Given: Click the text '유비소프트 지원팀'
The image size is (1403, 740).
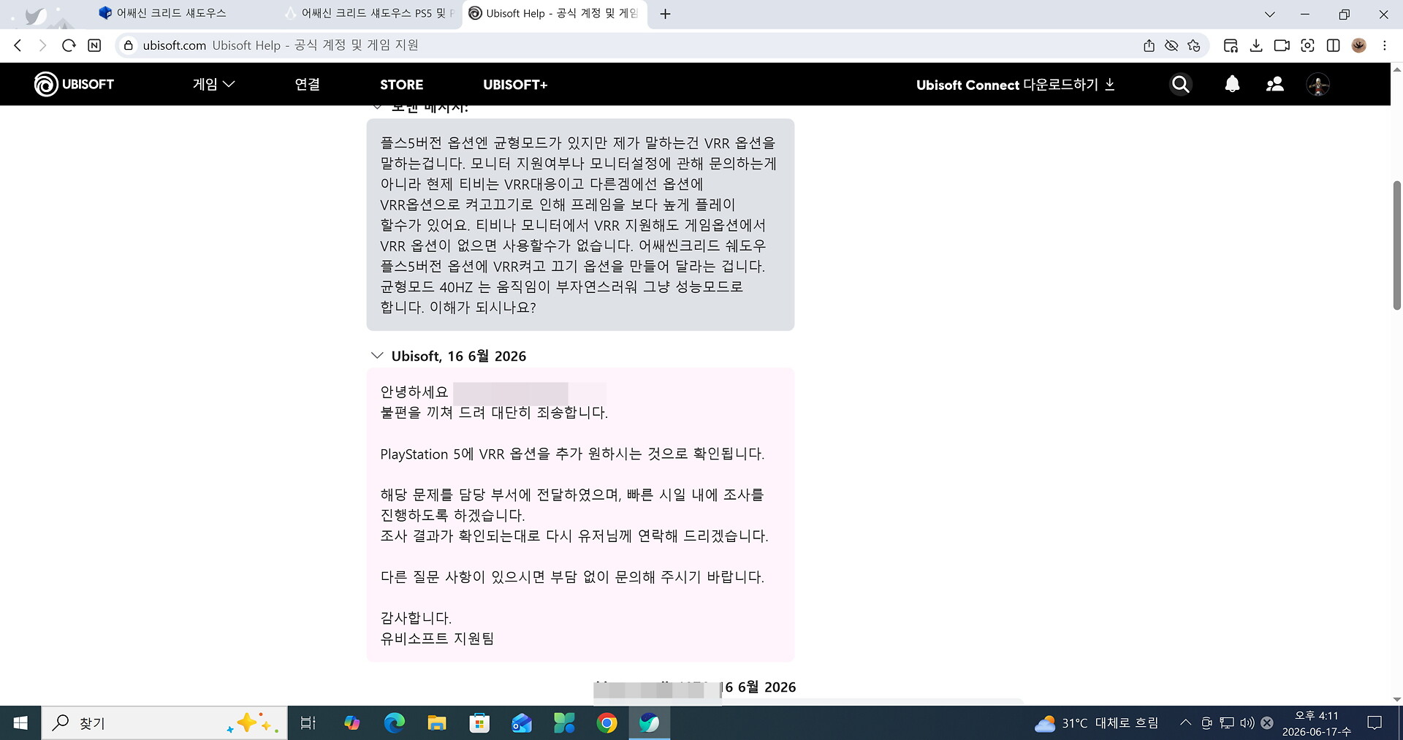Looking at the screenshot, I should point(437,638).
